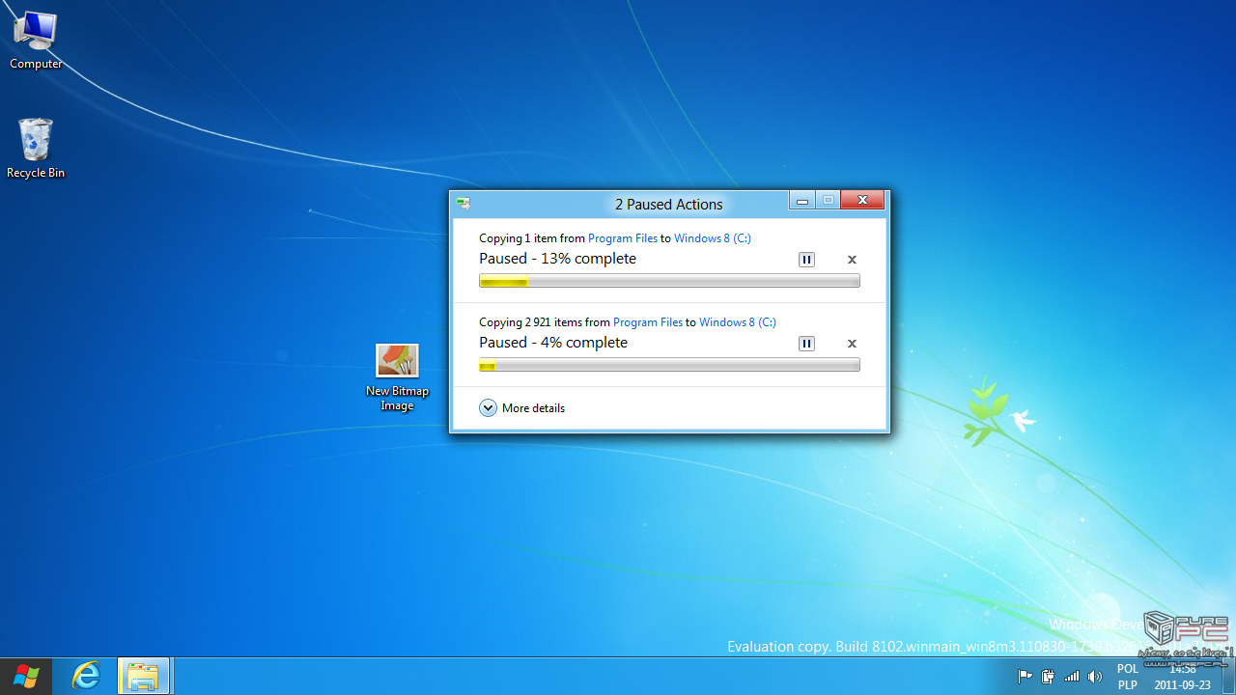
Task: Select the Recycle Bin icon
Action: (36, 149)
